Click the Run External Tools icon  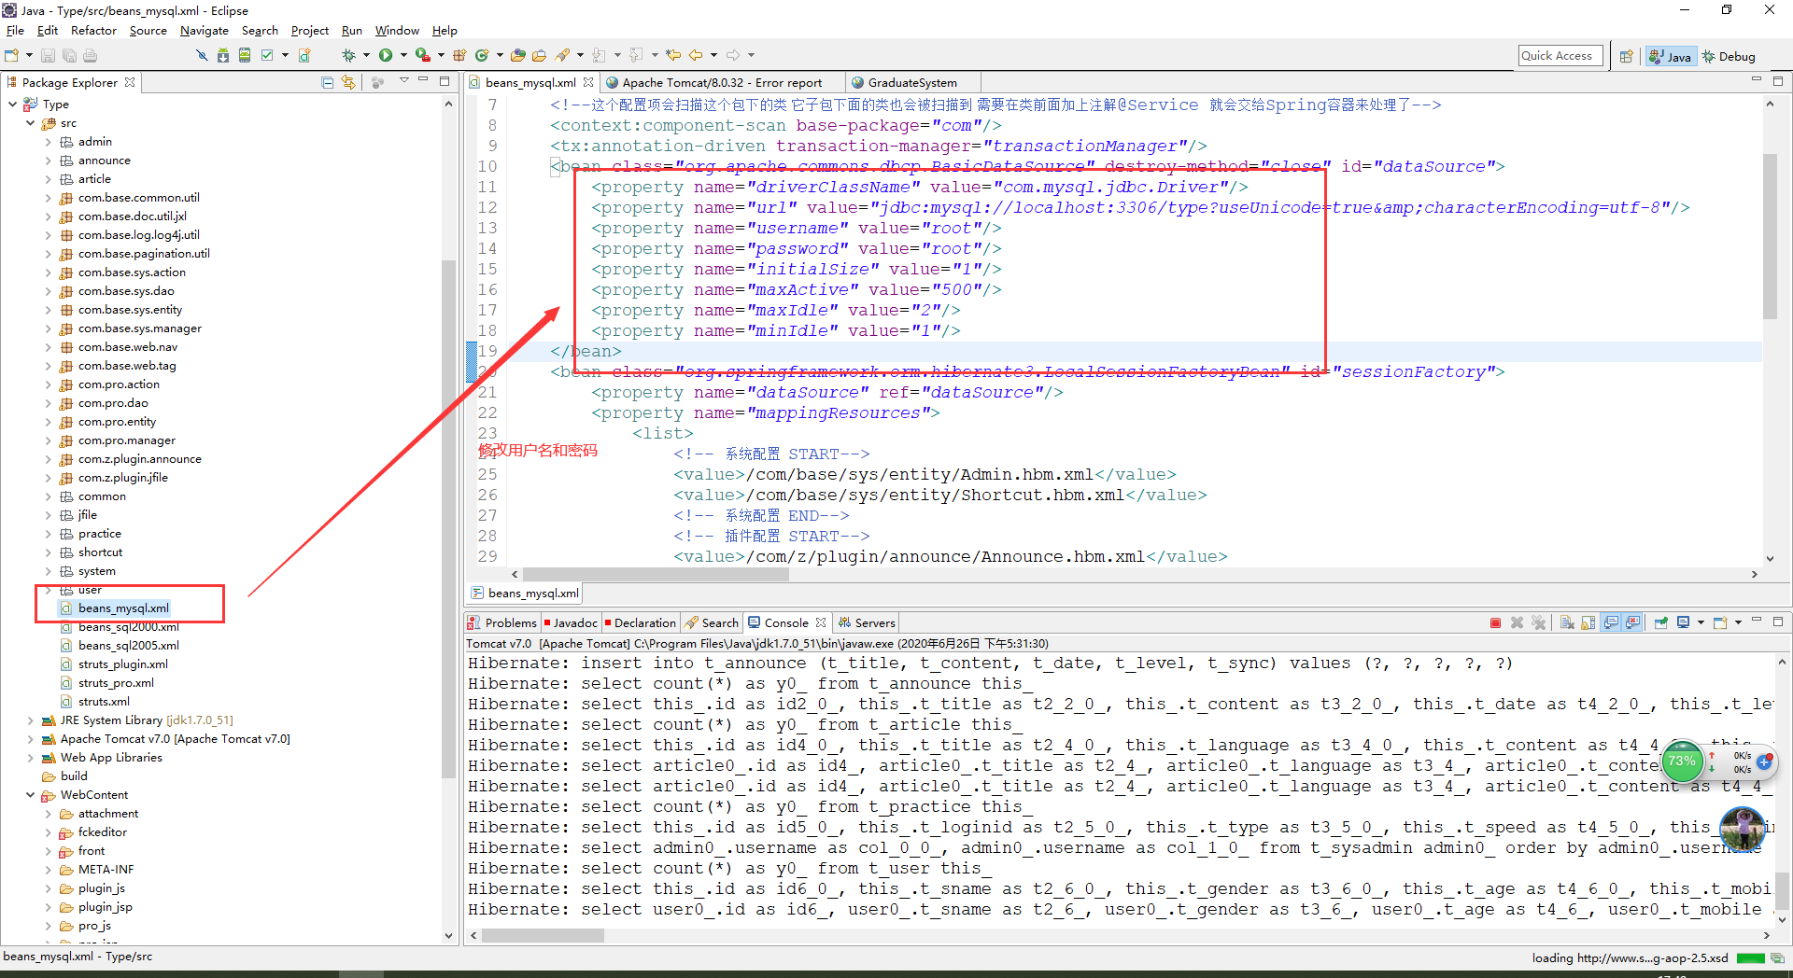423,56
